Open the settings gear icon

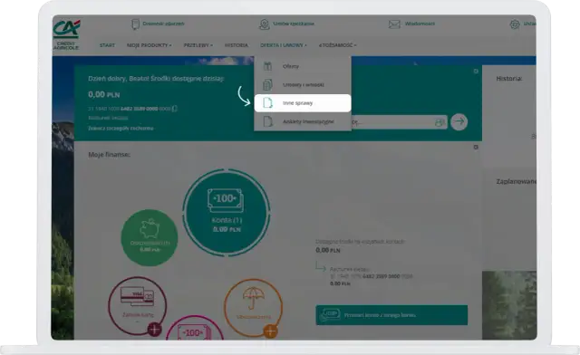point(515,24)
